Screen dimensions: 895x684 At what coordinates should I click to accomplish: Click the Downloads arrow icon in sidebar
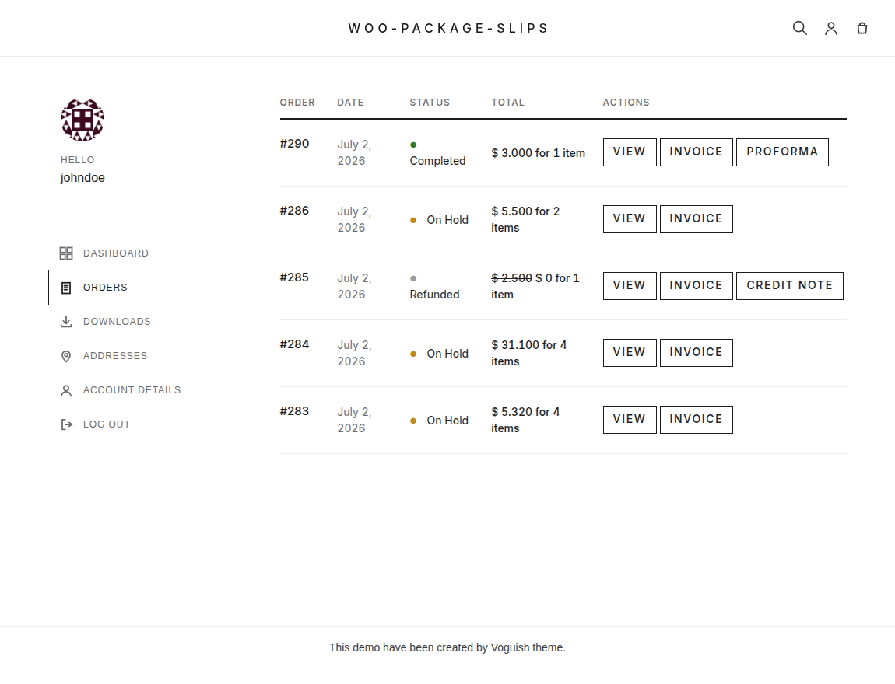pos(66,322)
